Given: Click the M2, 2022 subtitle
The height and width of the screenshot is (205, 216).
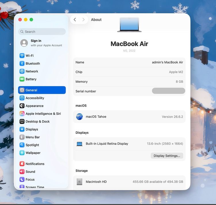Looking at the screenshot, I should click(x=129, y=51).
